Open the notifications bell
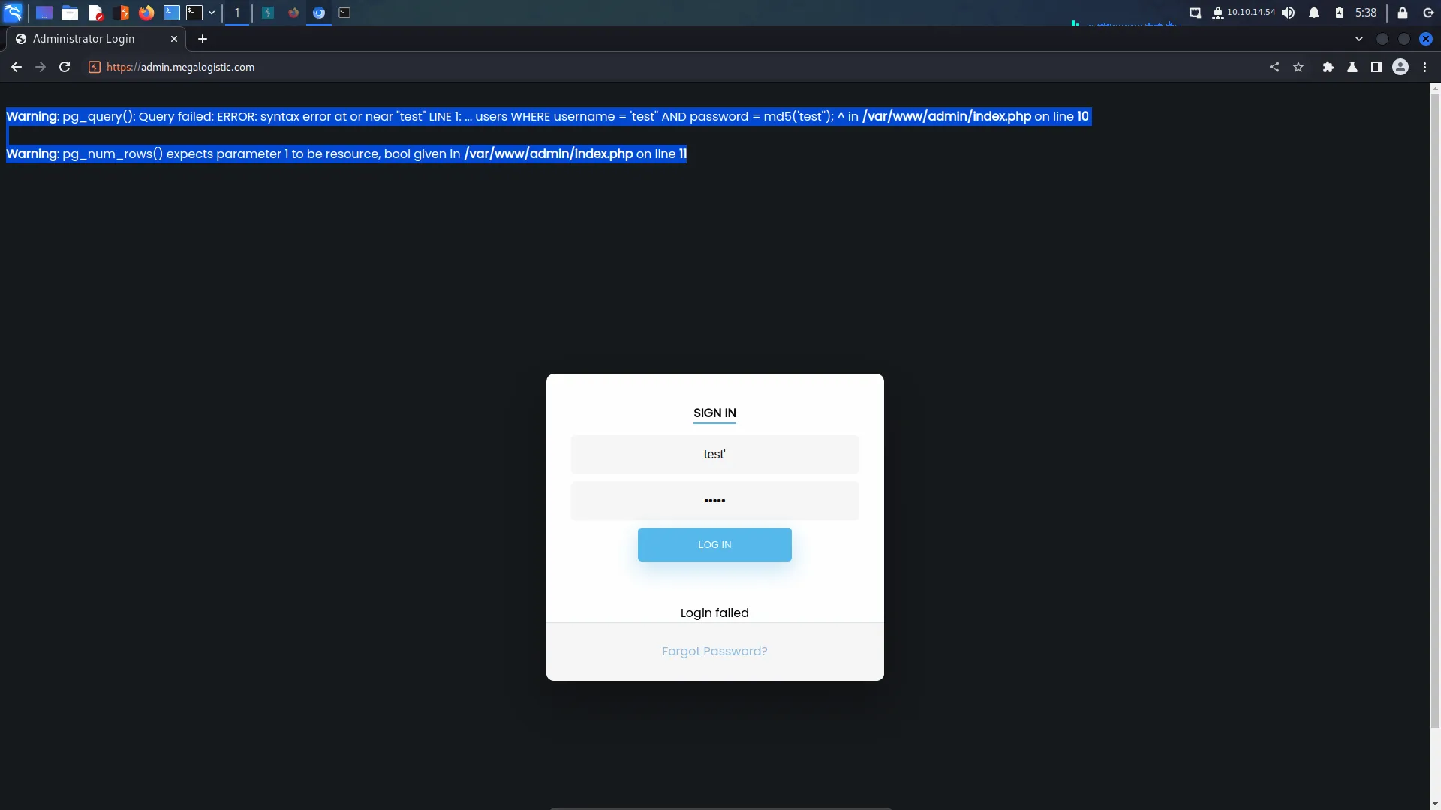The width and height of the screenshot is (1441, 810). click(x=1314, y=13)
